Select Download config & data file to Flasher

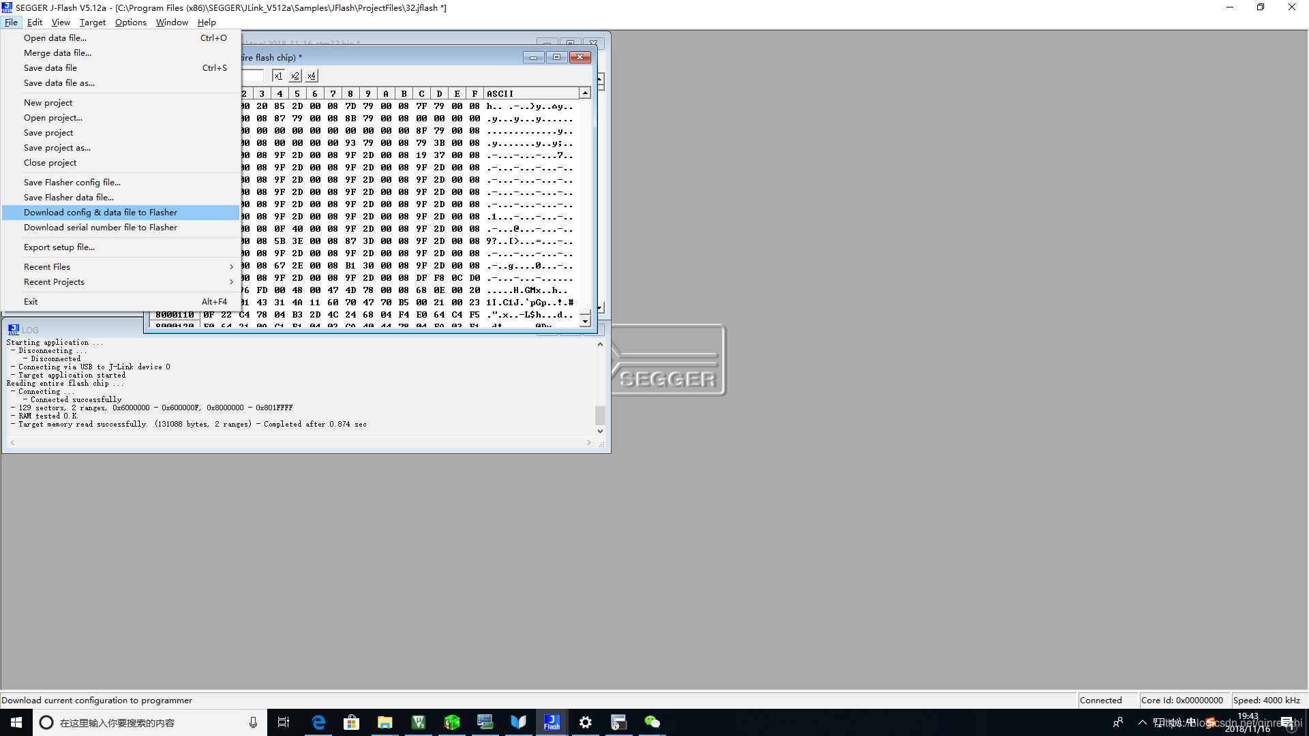[x=100, y=213]
